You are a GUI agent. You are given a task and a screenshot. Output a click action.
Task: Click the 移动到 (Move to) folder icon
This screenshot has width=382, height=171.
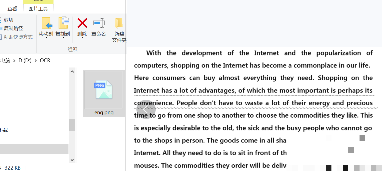[x=47, y=23]
